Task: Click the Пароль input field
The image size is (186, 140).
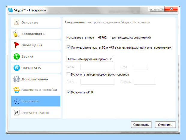Action: [145, 82]
